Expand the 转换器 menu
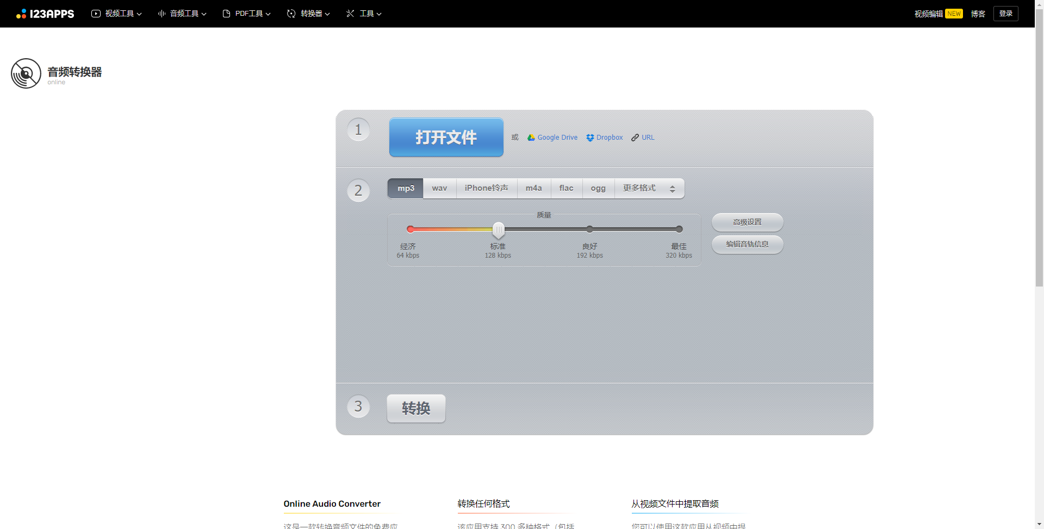The width and height of the screenshot is (1044, 529). (x=308, y=14)
